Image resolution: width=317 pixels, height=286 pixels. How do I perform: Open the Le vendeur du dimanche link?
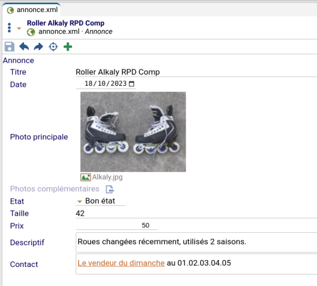click(x=121, y=263)
